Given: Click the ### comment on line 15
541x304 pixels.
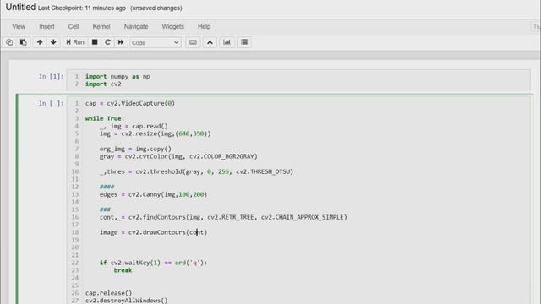Looking at the screenshot, I should [105, 209].
